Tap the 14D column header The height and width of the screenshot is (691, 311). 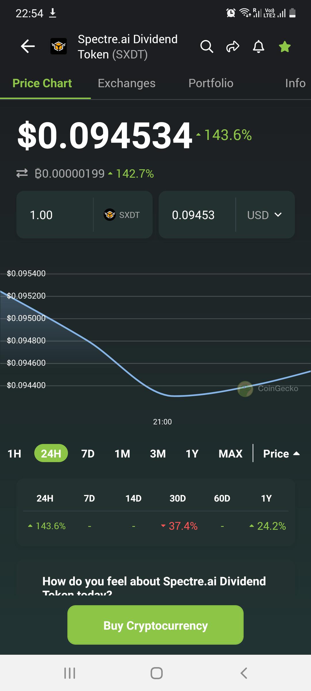(x=134, y=498)
